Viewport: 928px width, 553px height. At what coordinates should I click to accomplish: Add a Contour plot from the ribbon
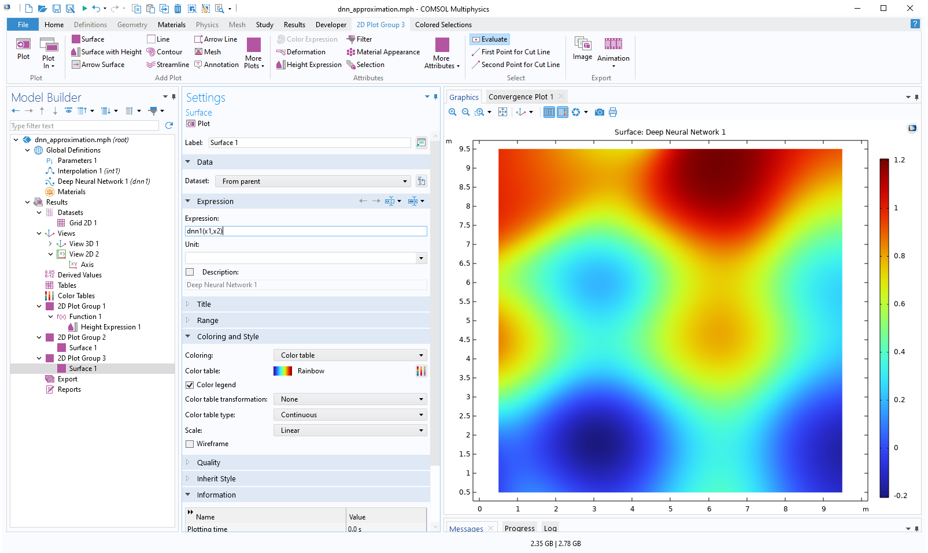pyautogui.click(x=151, y=52)
